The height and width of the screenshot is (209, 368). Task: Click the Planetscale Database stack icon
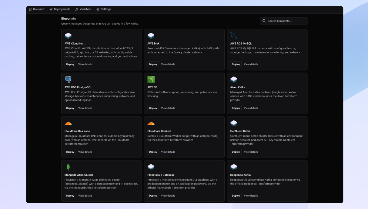click(x=151, y=167)
